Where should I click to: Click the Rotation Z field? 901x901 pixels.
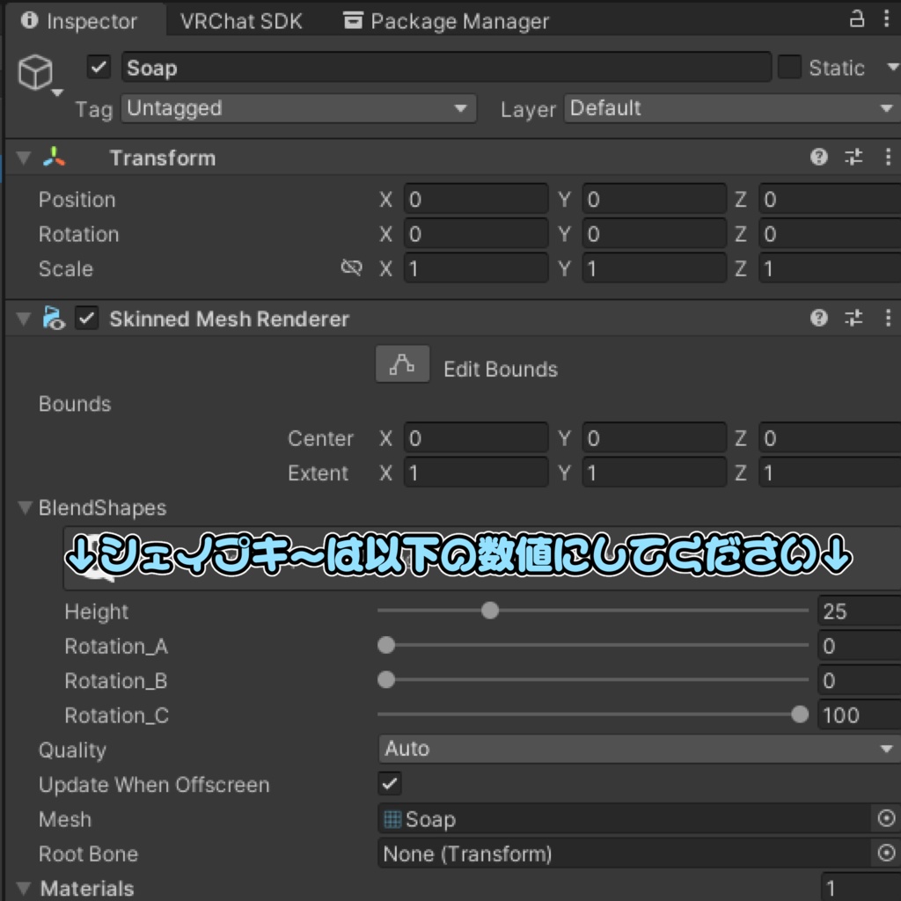(x=830, y=234)
